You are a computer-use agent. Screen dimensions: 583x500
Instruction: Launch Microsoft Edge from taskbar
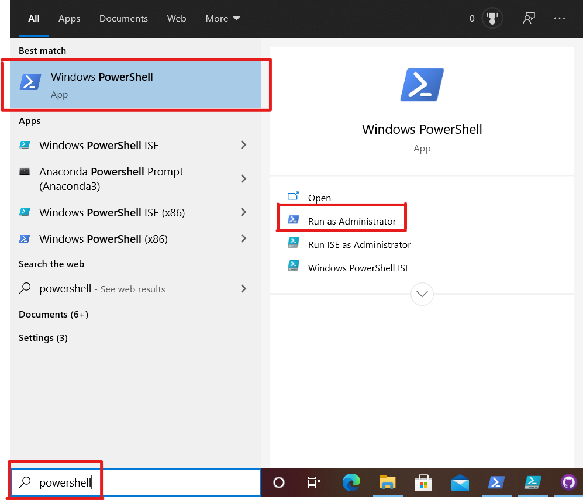point(351,482)
